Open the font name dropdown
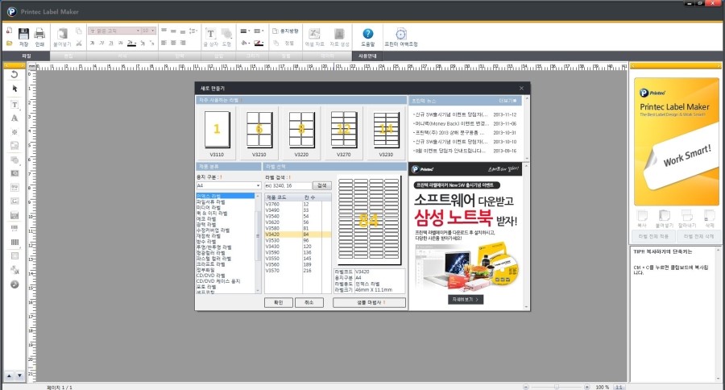This screenshot has width=725, height=390. (138, 31)
